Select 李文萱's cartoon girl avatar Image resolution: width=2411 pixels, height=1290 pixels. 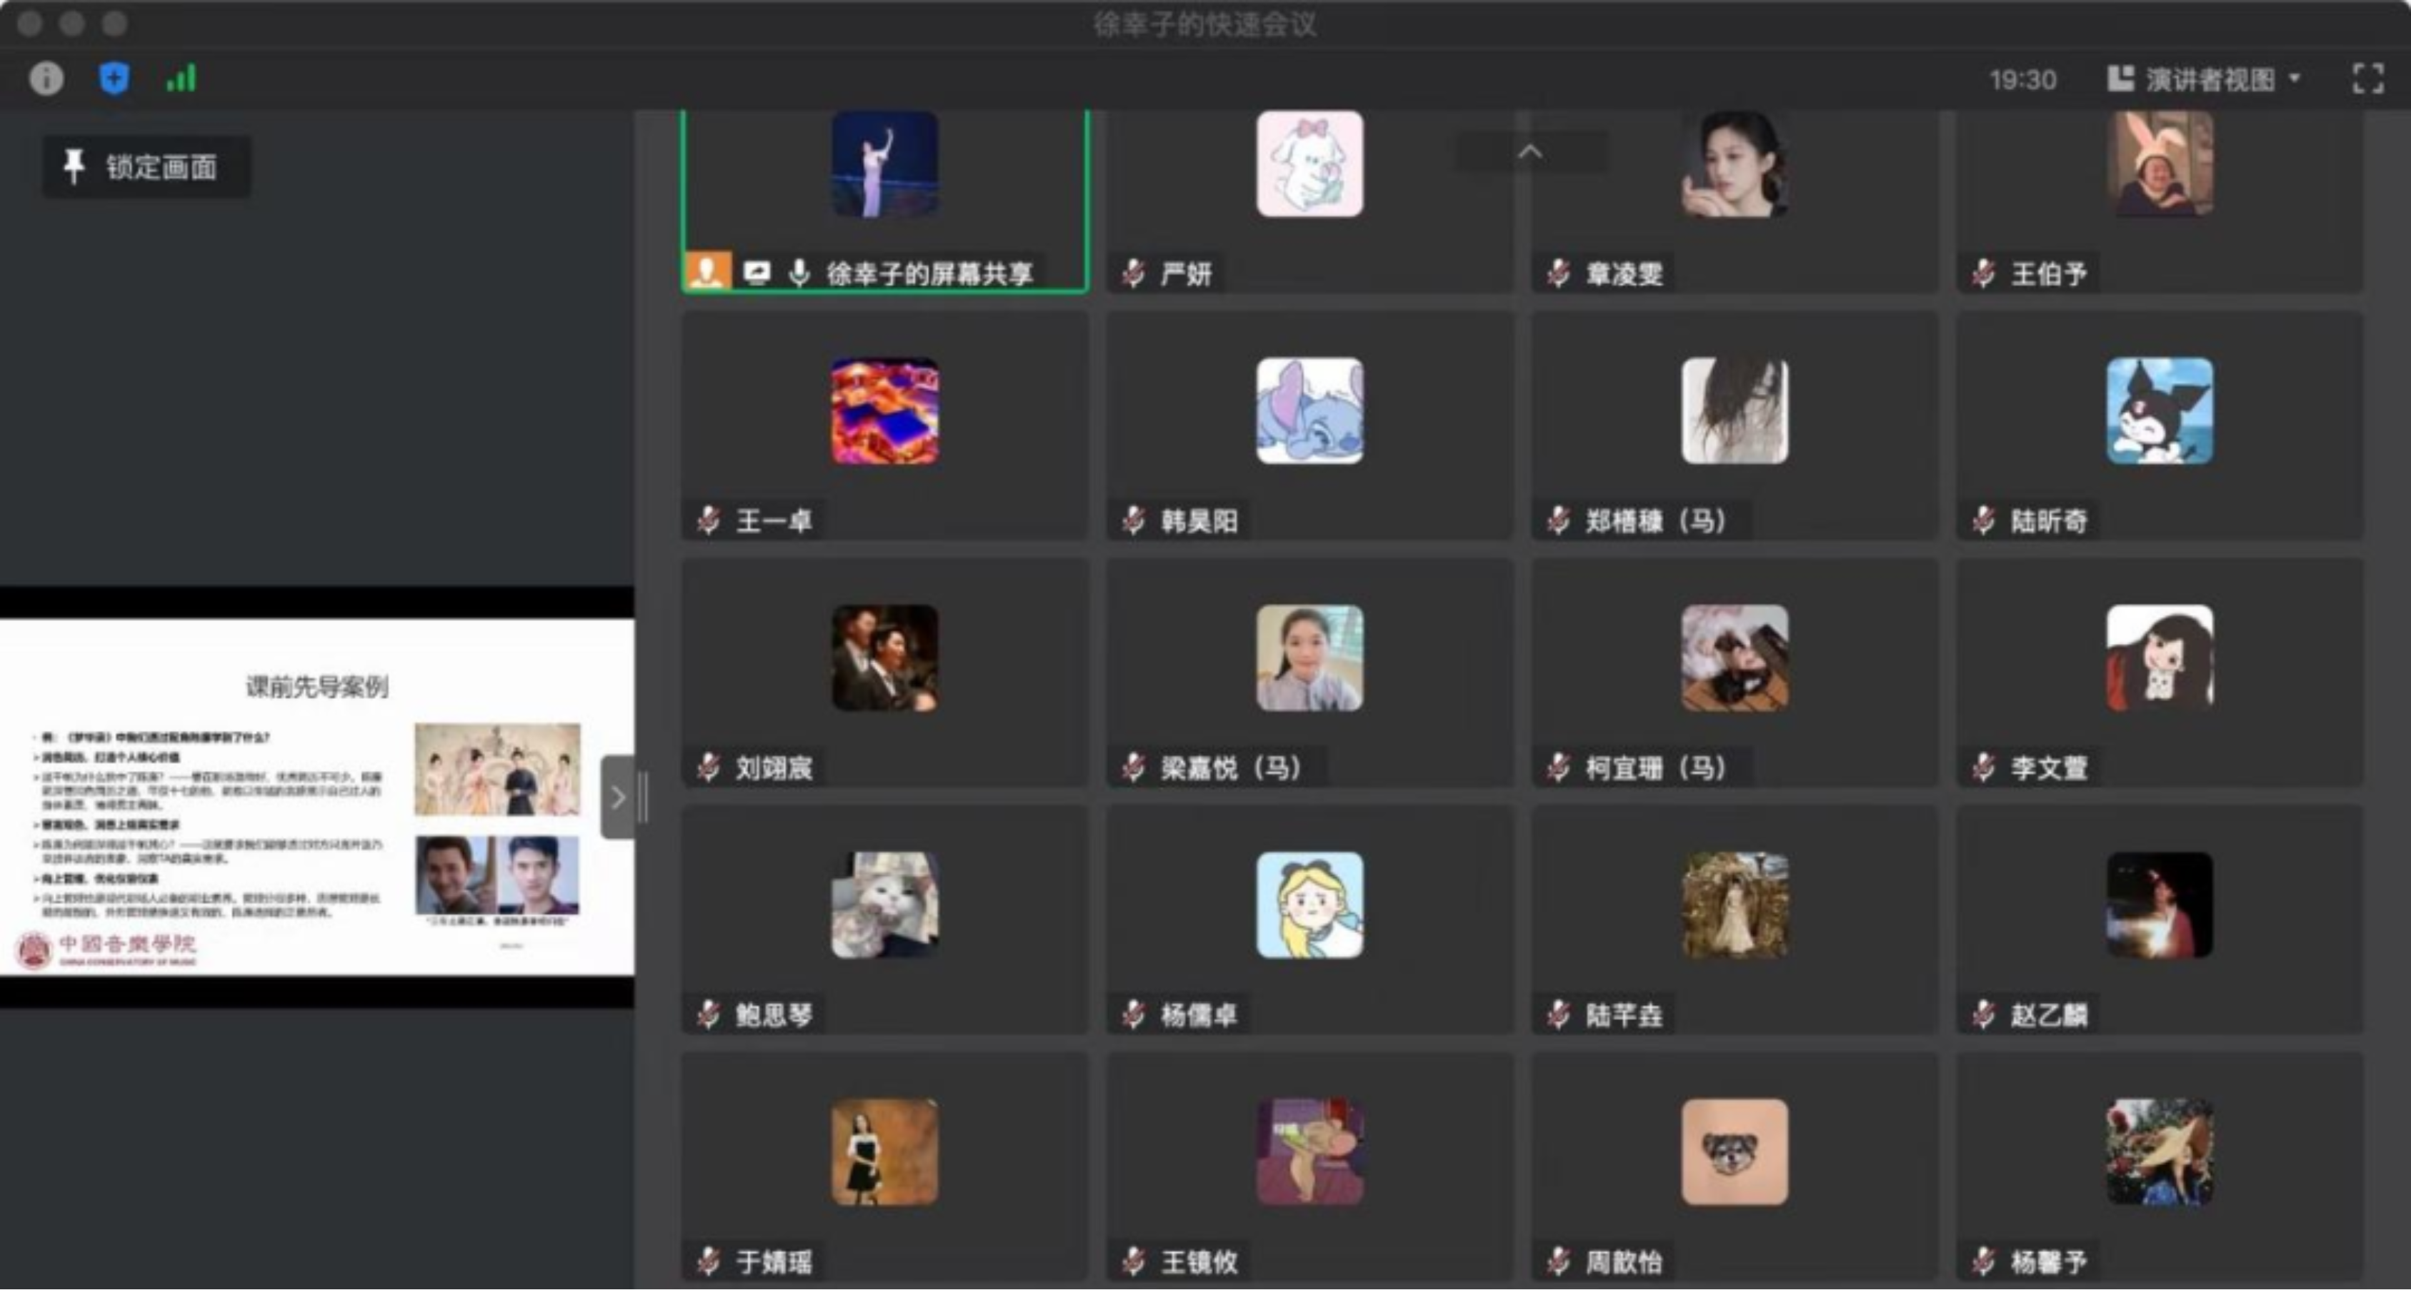[2160, 657]
